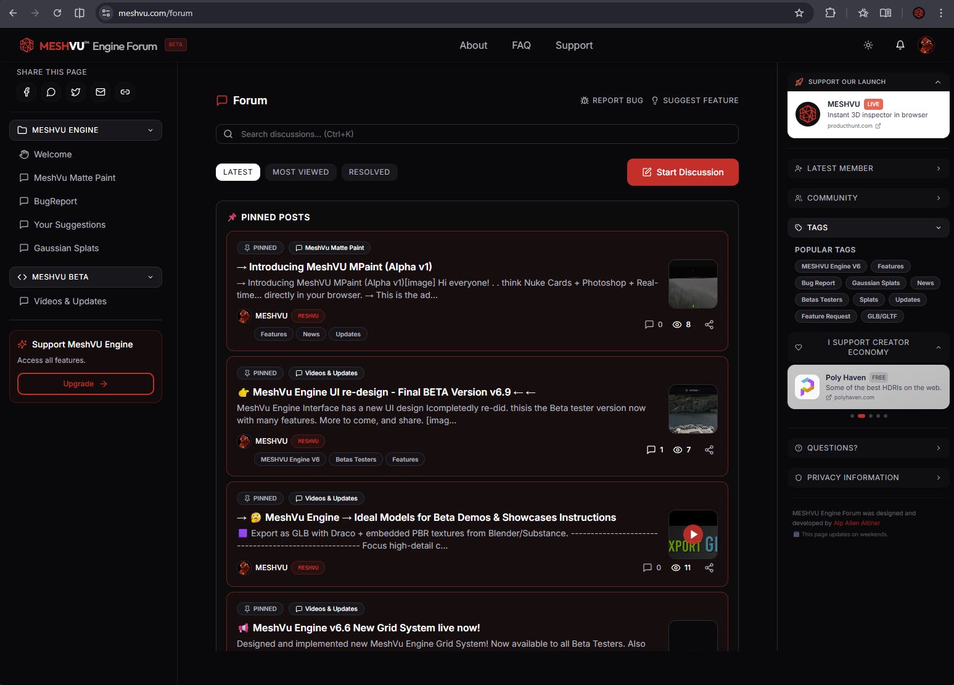Bookmark this page star in address bar
Screen dimensions: 954x685
[x=799, y=13]
